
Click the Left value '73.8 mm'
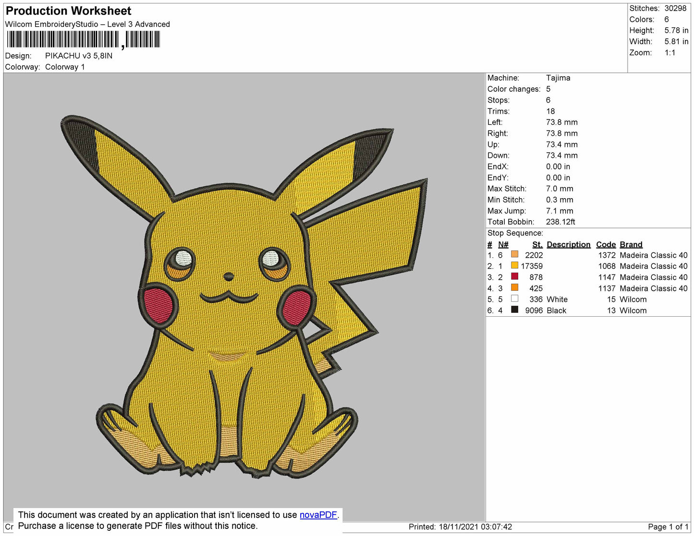point(562,122)
